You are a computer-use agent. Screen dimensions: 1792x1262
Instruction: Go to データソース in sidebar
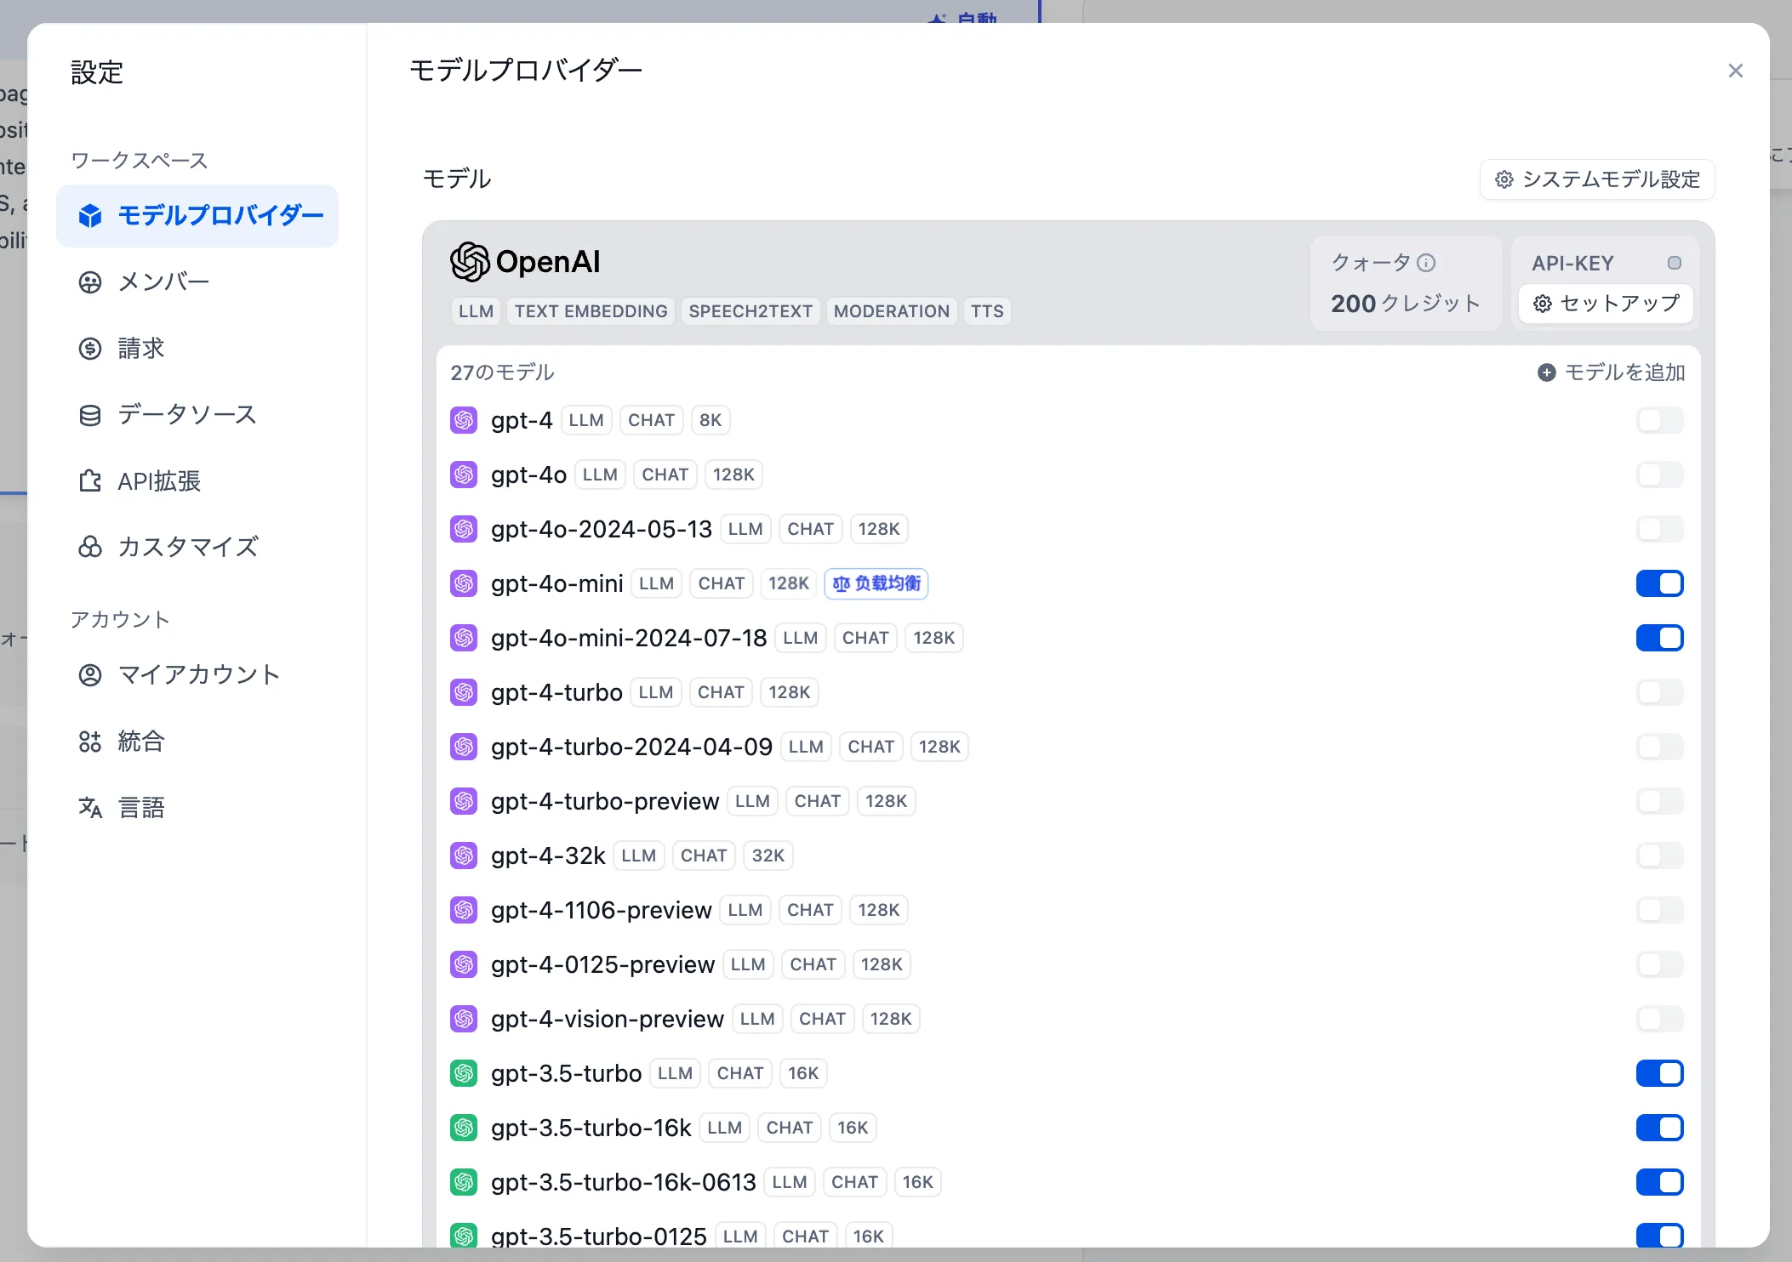(186, 414)
